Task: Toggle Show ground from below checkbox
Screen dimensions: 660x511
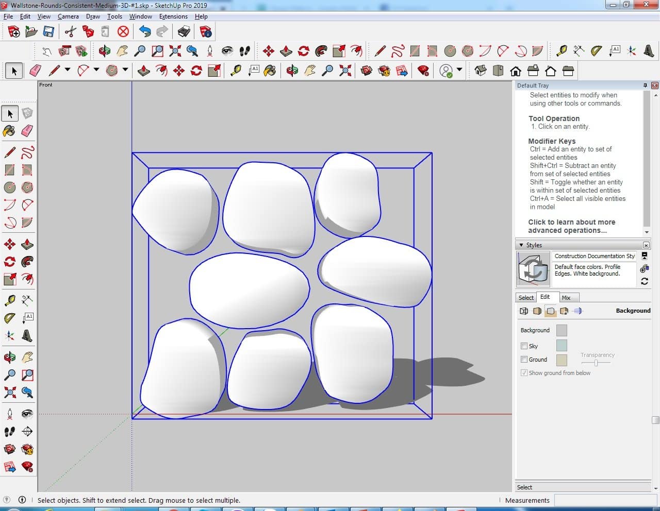Action: pos(524,373)
